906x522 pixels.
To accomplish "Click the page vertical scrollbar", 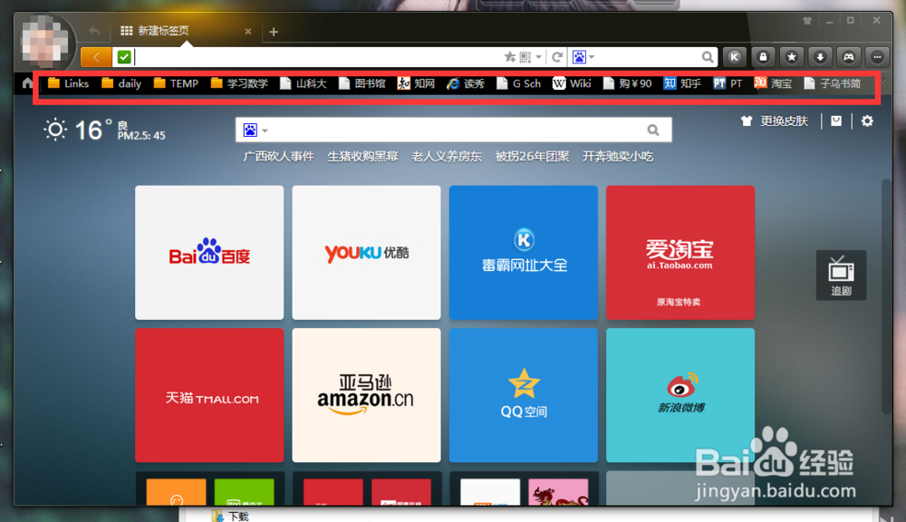I will pyautogui.click(x=886, y=296).
